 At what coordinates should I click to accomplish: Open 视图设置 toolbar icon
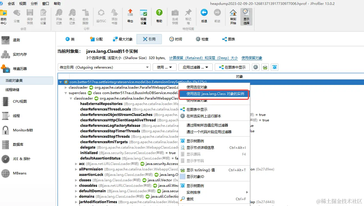[143, 17]
